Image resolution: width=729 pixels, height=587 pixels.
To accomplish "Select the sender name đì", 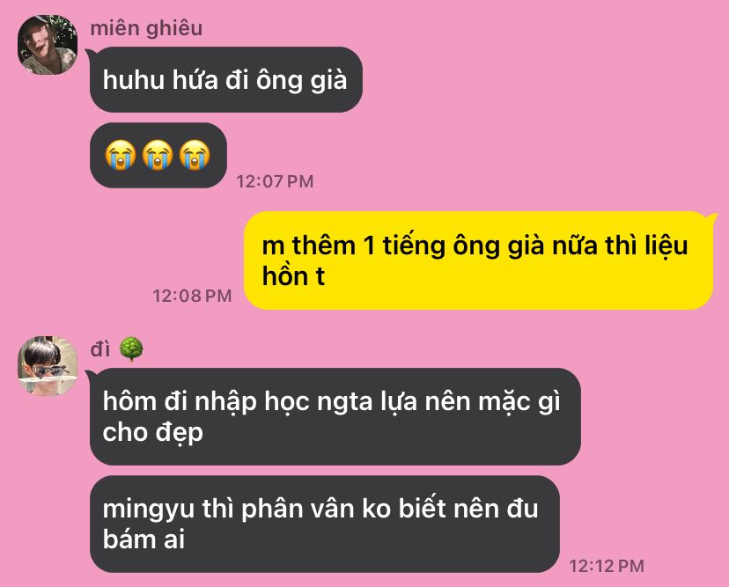I will (100, 349).
